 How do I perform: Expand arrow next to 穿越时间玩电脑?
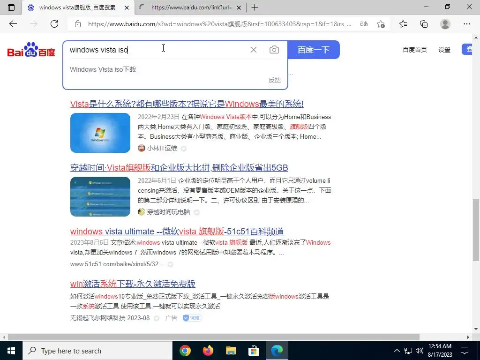tap(197, 212)
